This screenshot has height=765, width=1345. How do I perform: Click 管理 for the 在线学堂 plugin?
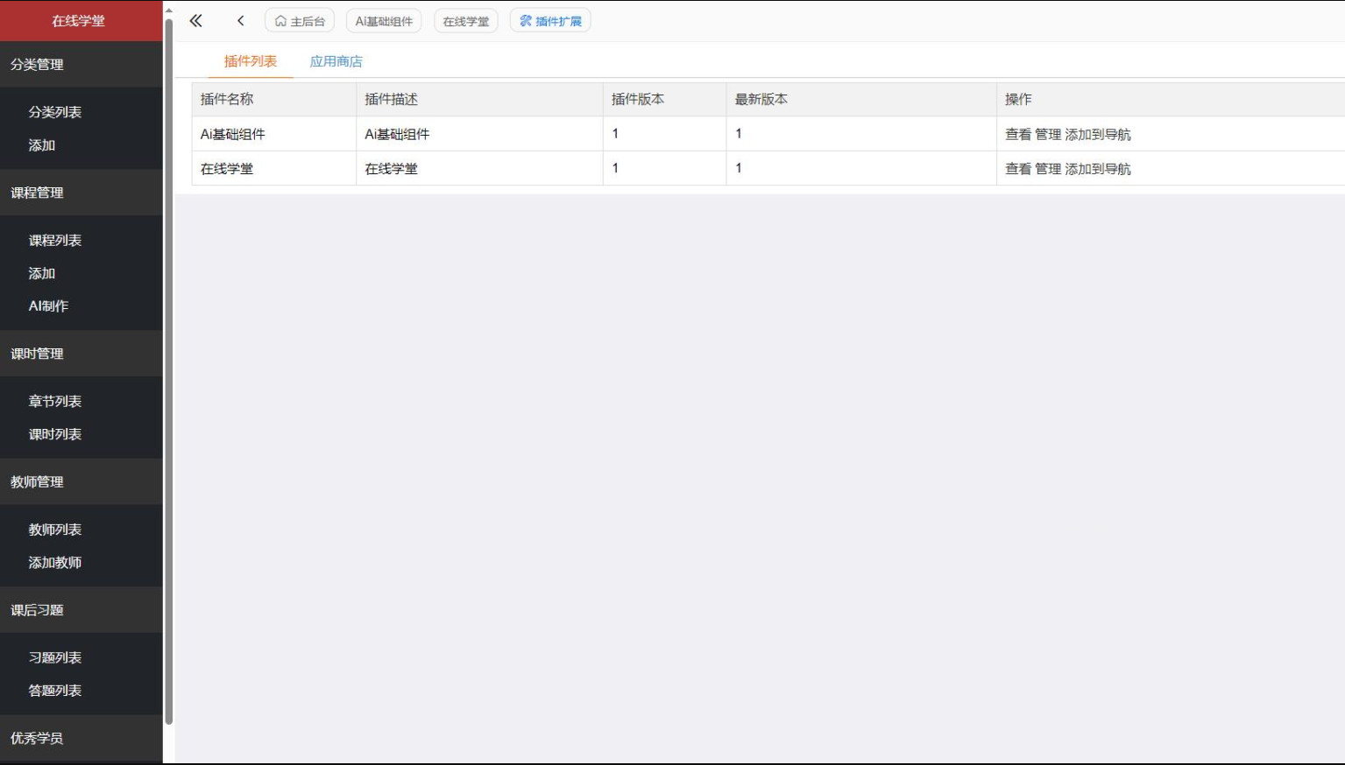[x=1048, y=169]
